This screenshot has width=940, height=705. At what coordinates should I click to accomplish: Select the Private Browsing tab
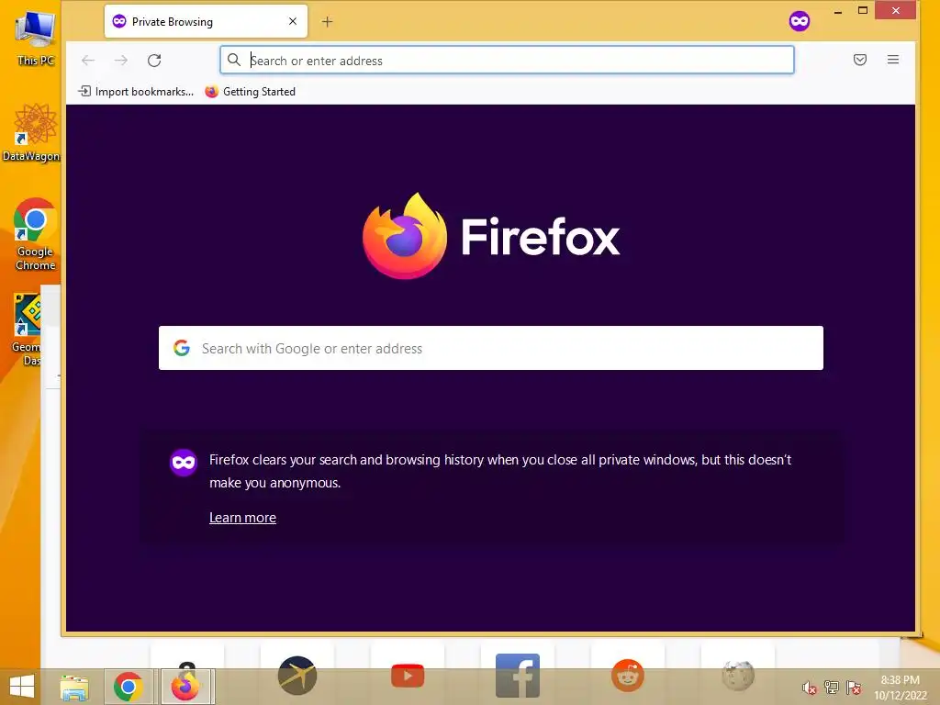point(206,22)
